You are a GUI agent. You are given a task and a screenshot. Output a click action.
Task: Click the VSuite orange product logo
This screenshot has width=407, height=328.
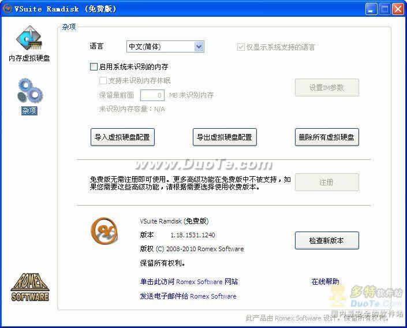(104, 231)
